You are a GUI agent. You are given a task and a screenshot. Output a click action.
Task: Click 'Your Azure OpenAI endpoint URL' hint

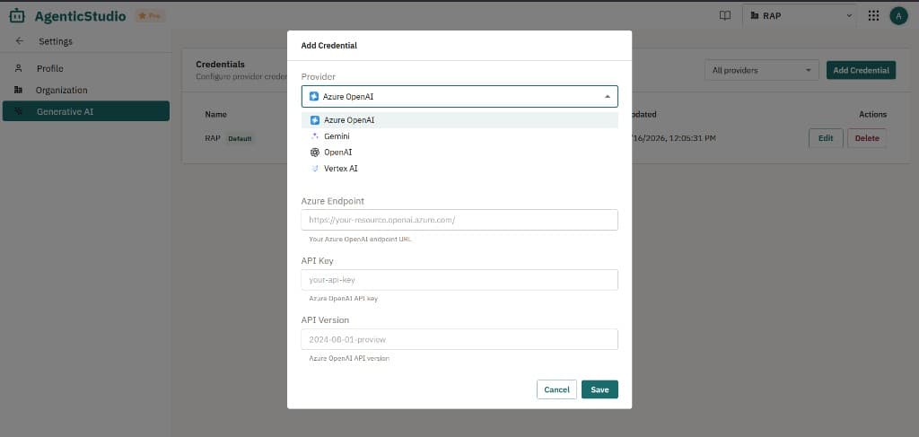pos(360,239)
